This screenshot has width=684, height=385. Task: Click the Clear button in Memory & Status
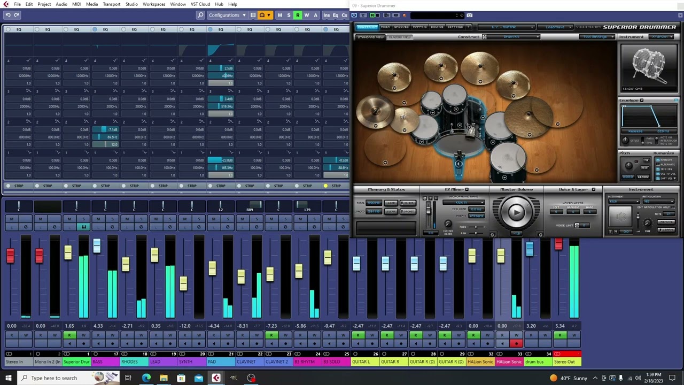[x=391, y=211]
